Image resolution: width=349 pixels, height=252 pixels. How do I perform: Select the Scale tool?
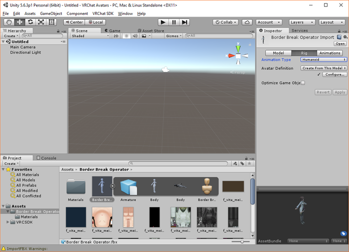41,22
